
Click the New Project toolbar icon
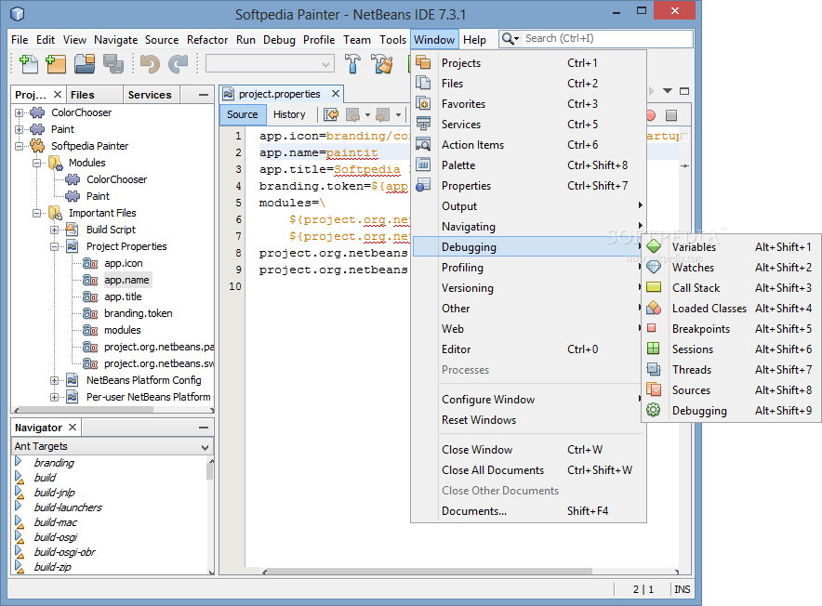(x=56, y=64)
